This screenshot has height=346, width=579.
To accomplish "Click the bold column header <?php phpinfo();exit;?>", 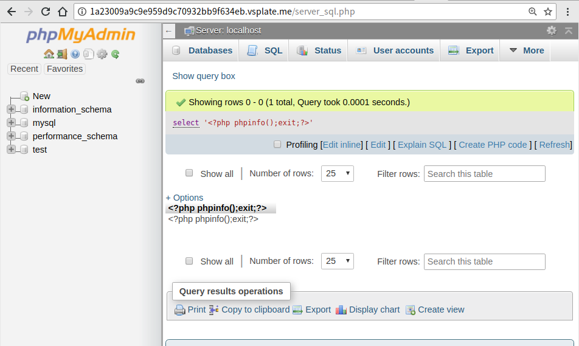I will point(217,208).
